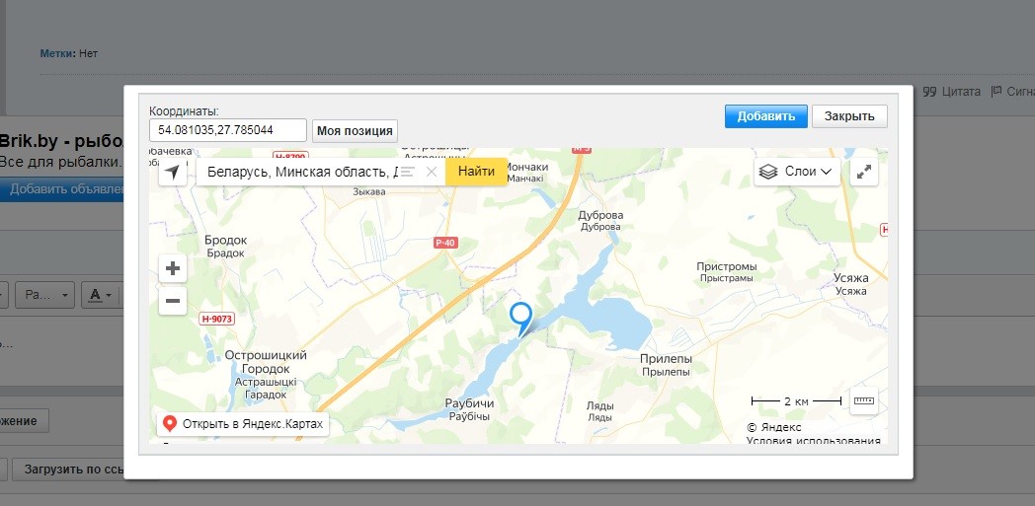Click the Усяжа label on map

(x=851, y=278)
